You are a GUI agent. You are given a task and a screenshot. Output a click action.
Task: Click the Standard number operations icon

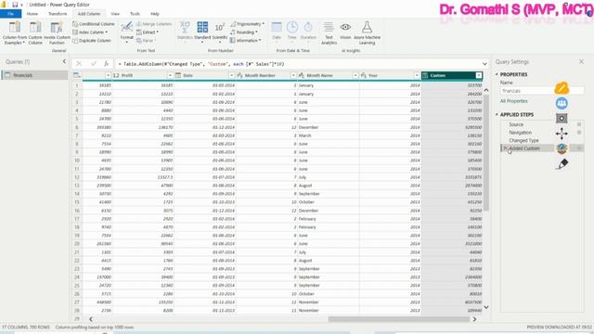click(202, 27)
